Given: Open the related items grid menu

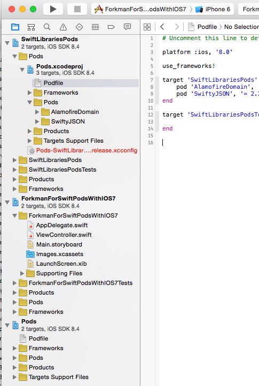Looking at the screenshot, I should (147, 27).
